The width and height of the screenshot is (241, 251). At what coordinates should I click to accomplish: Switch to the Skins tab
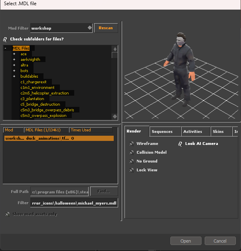point(221,132)
